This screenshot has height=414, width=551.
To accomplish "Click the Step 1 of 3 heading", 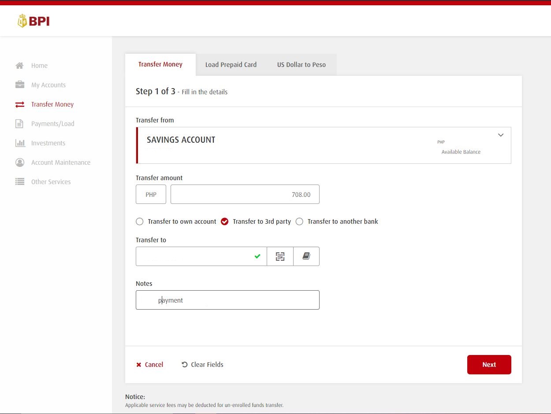I will (x=156, y=92).
